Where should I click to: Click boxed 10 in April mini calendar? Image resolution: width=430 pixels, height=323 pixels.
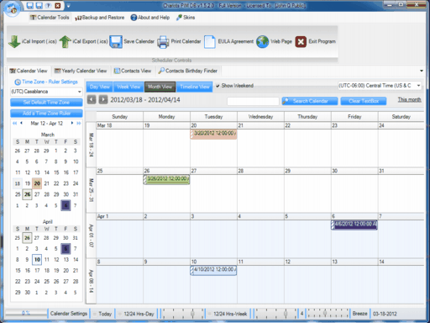[37, 259]
